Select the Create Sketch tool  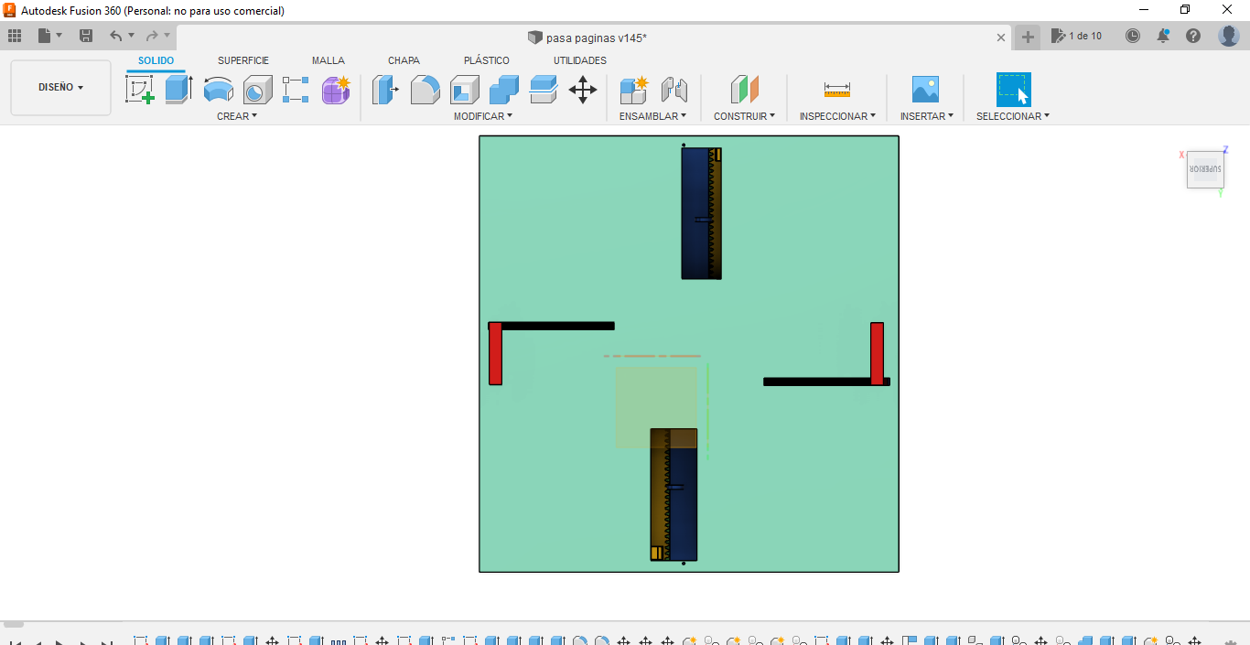click(x=139, y=90)
